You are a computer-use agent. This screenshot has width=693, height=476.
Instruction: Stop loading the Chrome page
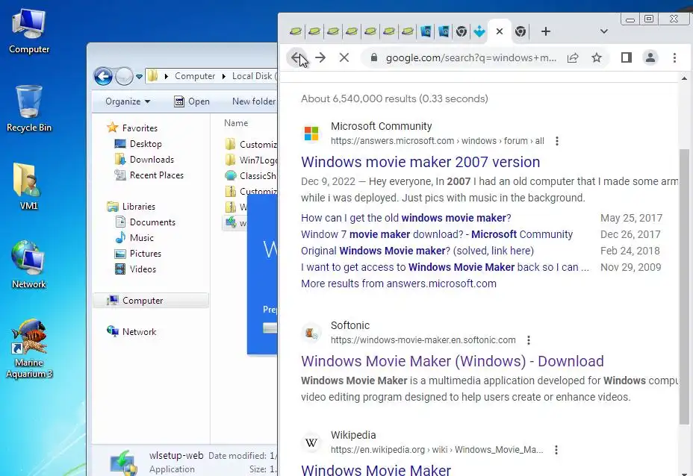[x=344, y=58]
